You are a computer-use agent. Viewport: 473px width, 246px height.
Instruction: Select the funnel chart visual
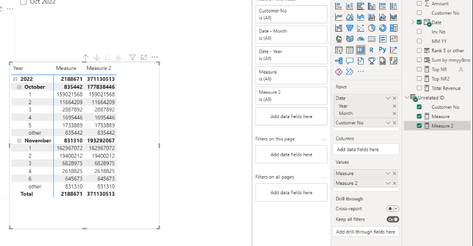click(x=350, y=28)
